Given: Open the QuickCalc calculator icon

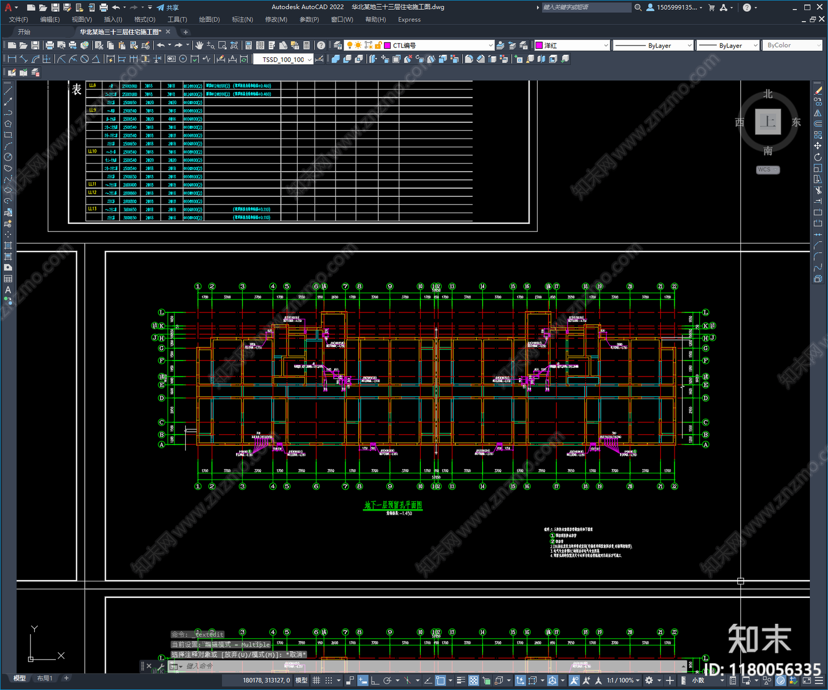Looking at the screenshot, I should pyautogui.click(x=306, y=46).
